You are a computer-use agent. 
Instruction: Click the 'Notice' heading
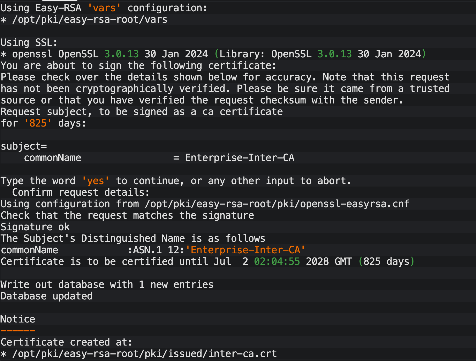point(18,319)
